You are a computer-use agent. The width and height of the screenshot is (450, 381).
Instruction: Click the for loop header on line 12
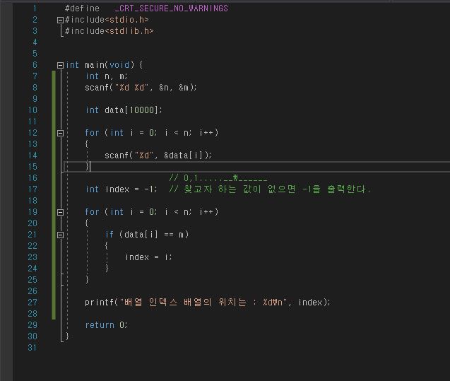point(152,133)
